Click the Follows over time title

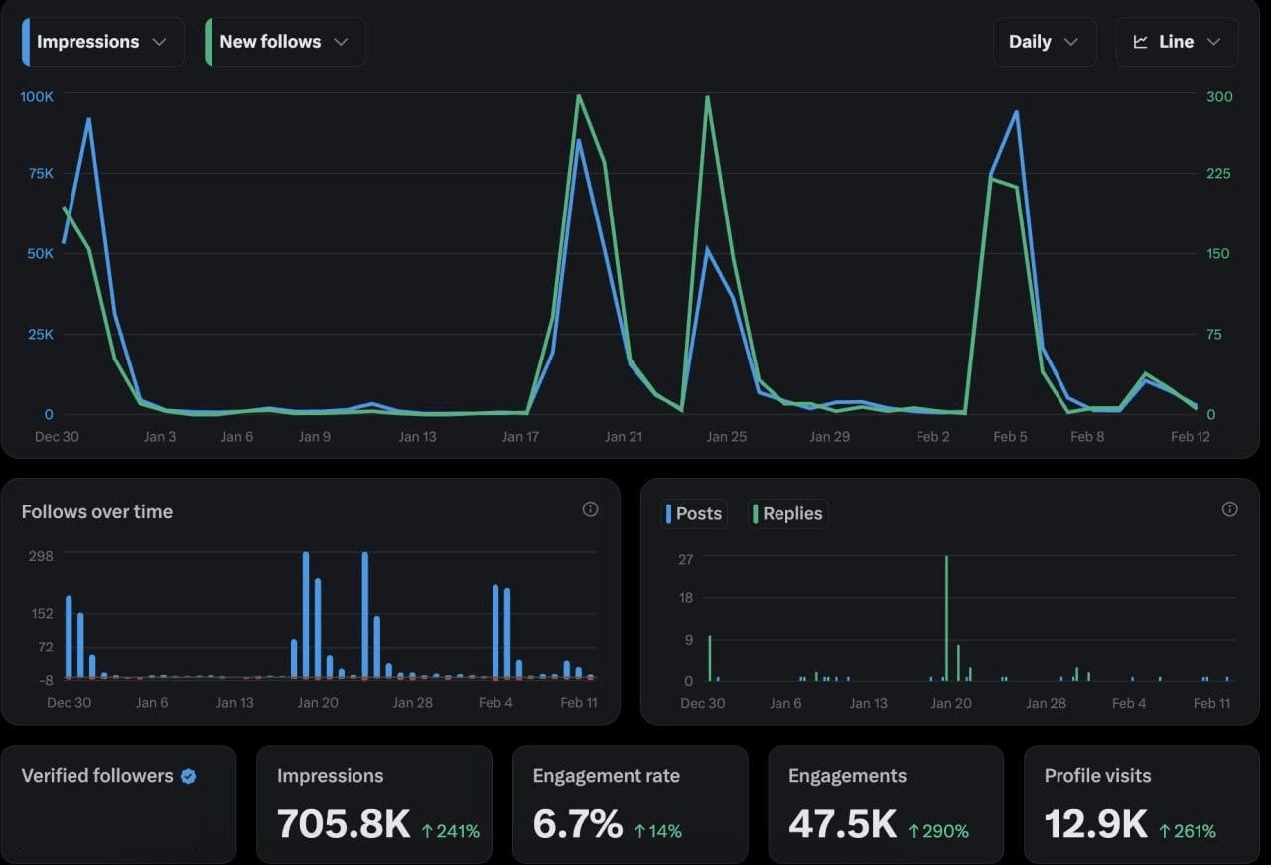tap(97, 512)
